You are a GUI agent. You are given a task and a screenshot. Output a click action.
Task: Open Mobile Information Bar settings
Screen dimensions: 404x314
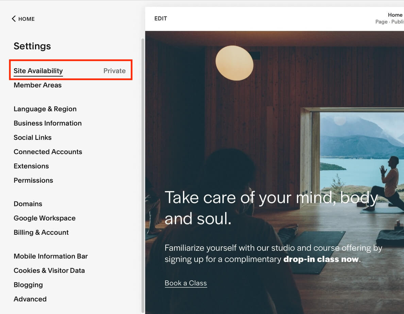pos(51,256)
